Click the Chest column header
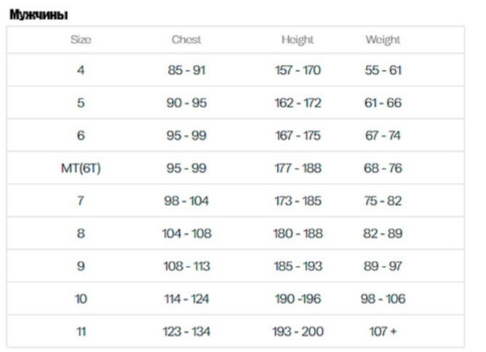Screen dimensions: 486x352 point(186,40)
